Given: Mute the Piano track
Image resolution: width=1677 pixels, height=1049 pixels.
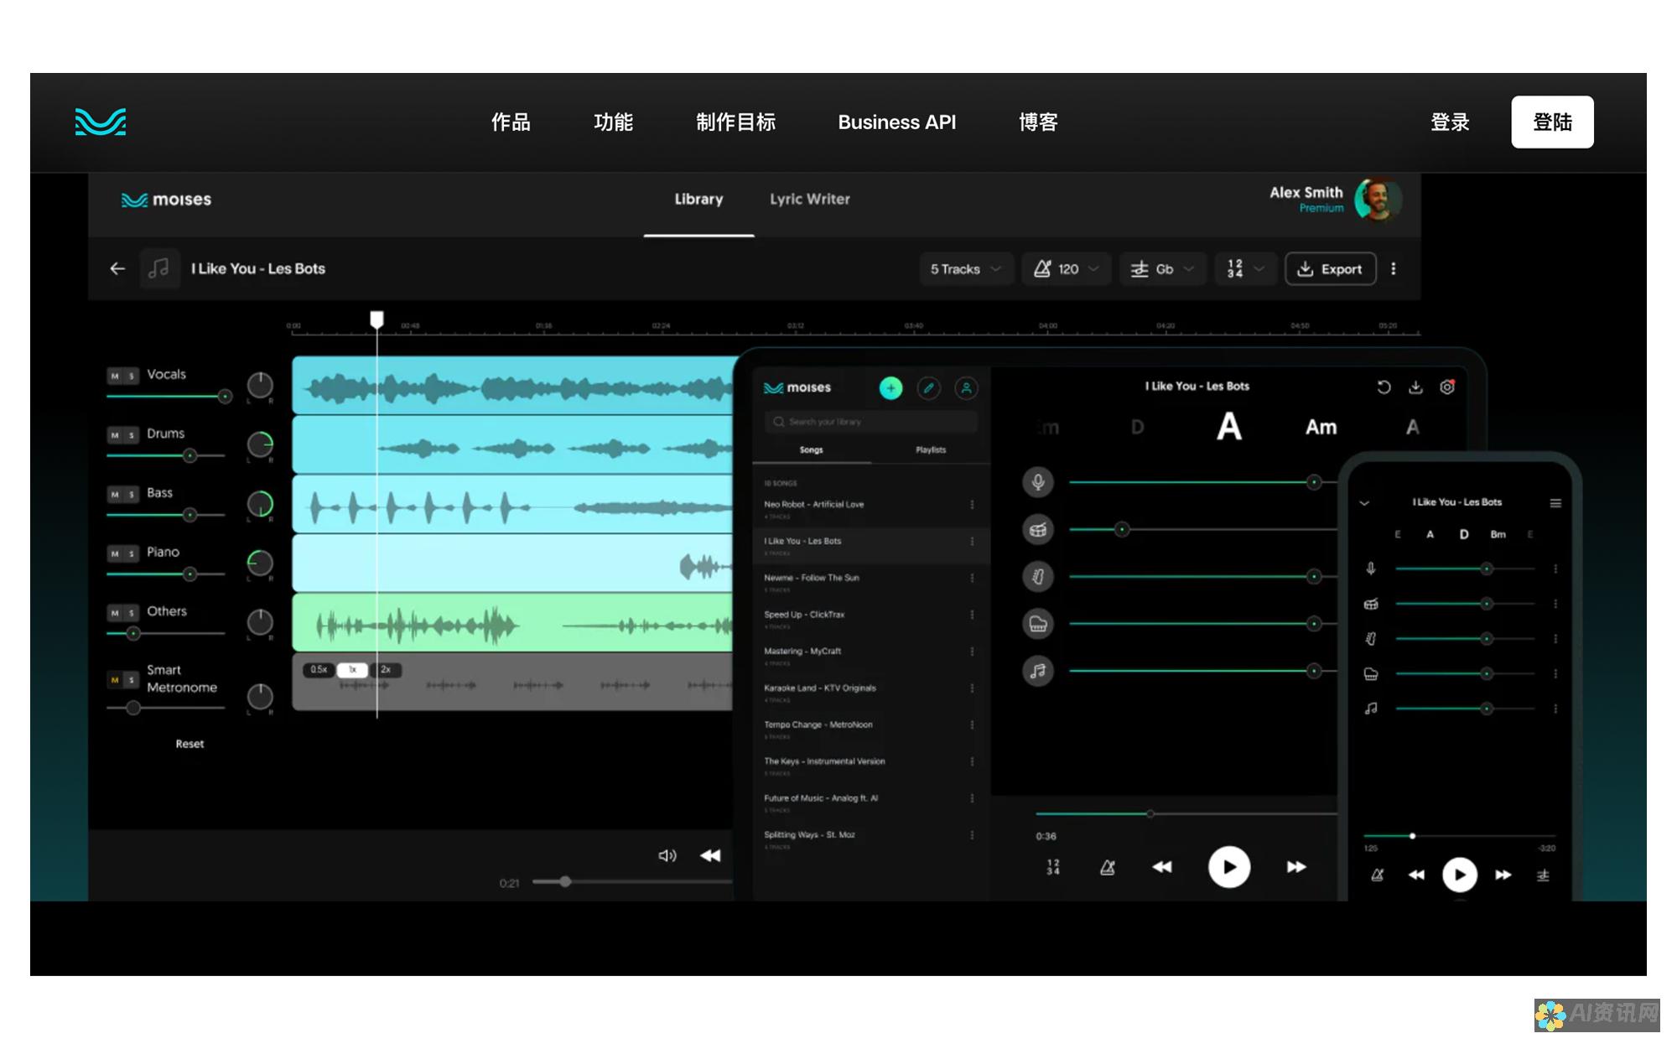Looking at the screenshot, I should click(115, 553).
